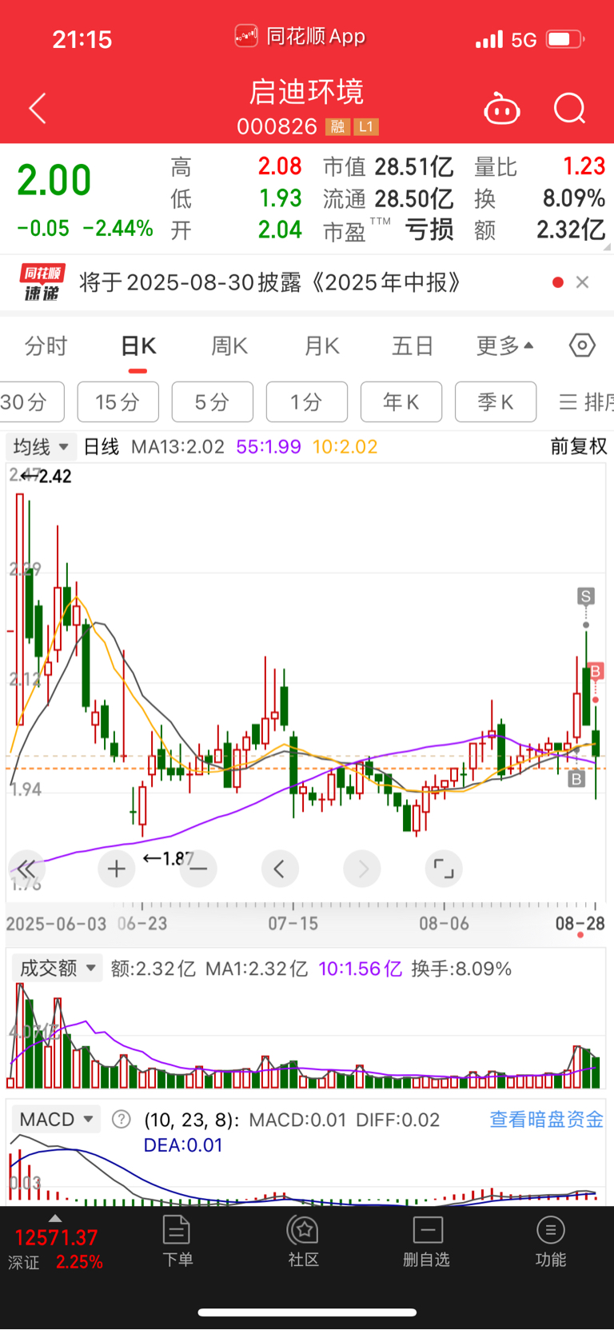Open the 2025年中报 disclosure notice
This screenshot has width=614, height=1330.
[270, 282]
